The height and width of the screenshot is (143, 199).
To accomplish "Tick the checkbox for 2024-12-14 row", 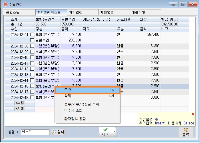I will (x=32, y=80).
